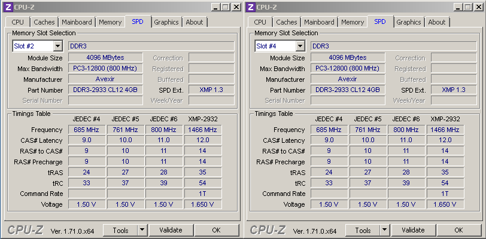Screen dimensions: 486x239
Task: Click XMP CAS# Latency 12.0 in Slot #2 window
Action: coord(203,140)
